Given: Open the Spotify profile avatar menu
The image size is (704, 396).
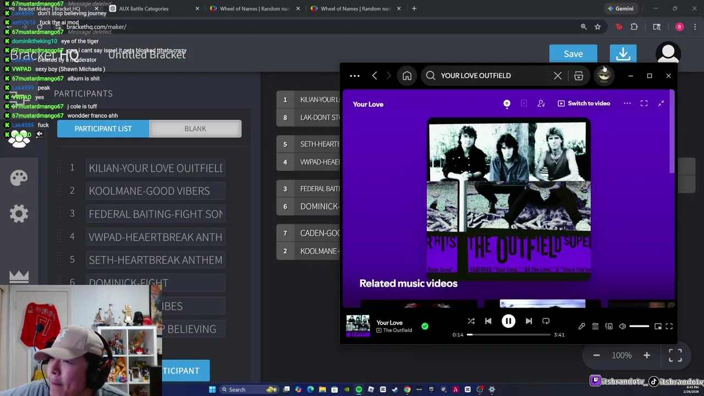Looking at the screenshot, I should [604, 76].
